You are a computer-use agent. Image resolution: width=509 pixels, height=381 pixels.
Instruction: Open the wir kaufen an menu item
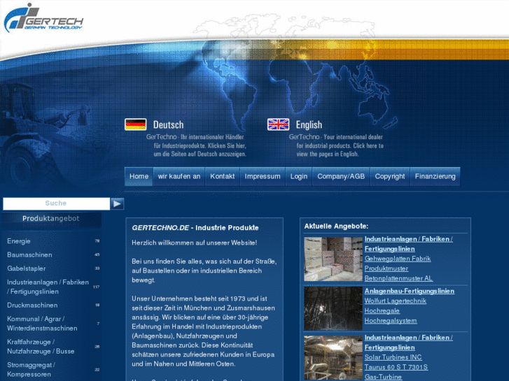point(179,176)
